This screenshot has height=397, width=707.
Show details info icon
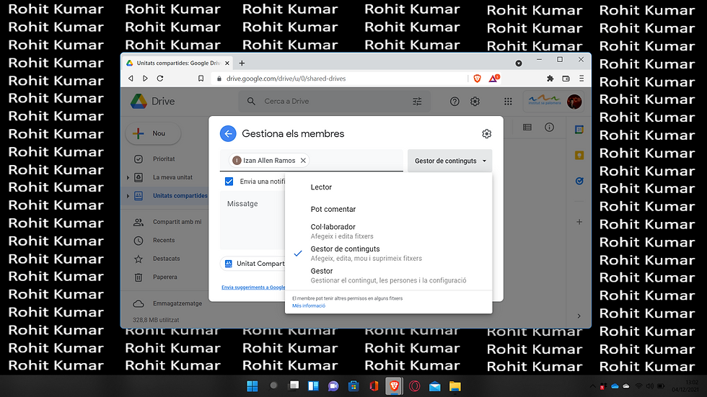pyautogui.click(x=549, y=128)
